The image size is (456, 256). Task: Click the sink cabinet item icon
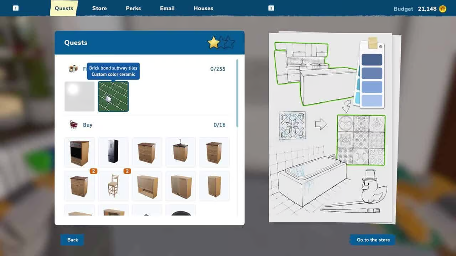(181, 152)
